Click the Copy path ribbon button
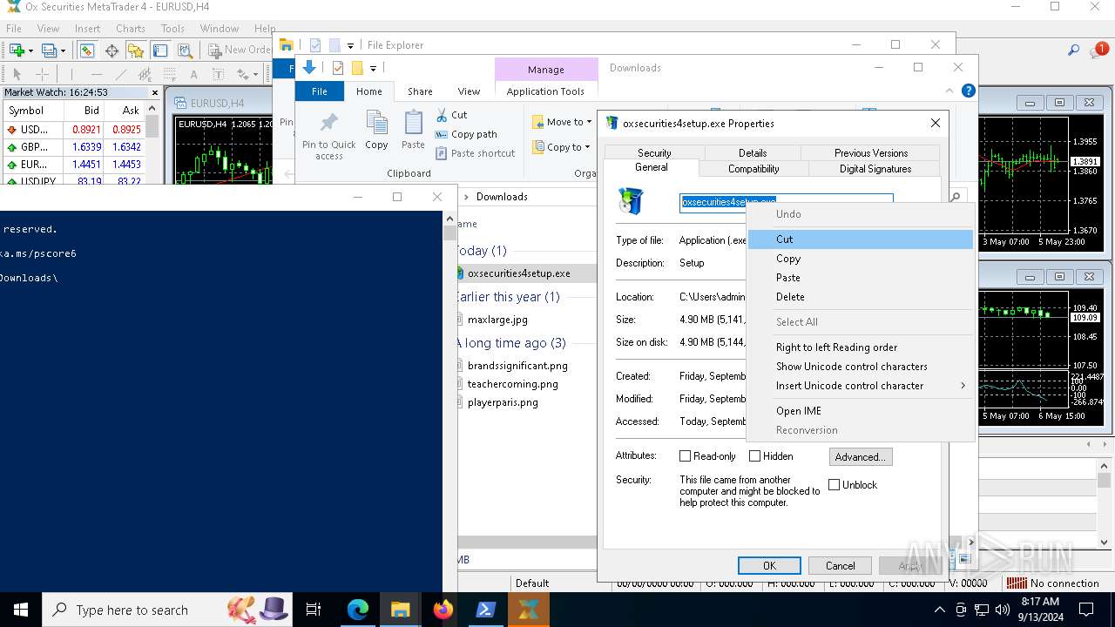1115x627 pixels. [466, 134]
